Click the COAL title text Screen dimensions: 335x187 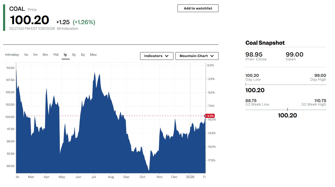pos(17,9)
